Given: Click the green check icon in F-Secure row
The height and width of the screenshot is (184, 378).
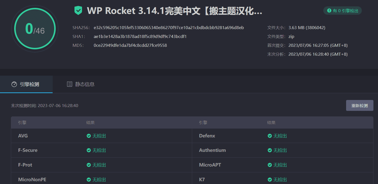Looking at the screenshot, I should [x=89, y=150].
